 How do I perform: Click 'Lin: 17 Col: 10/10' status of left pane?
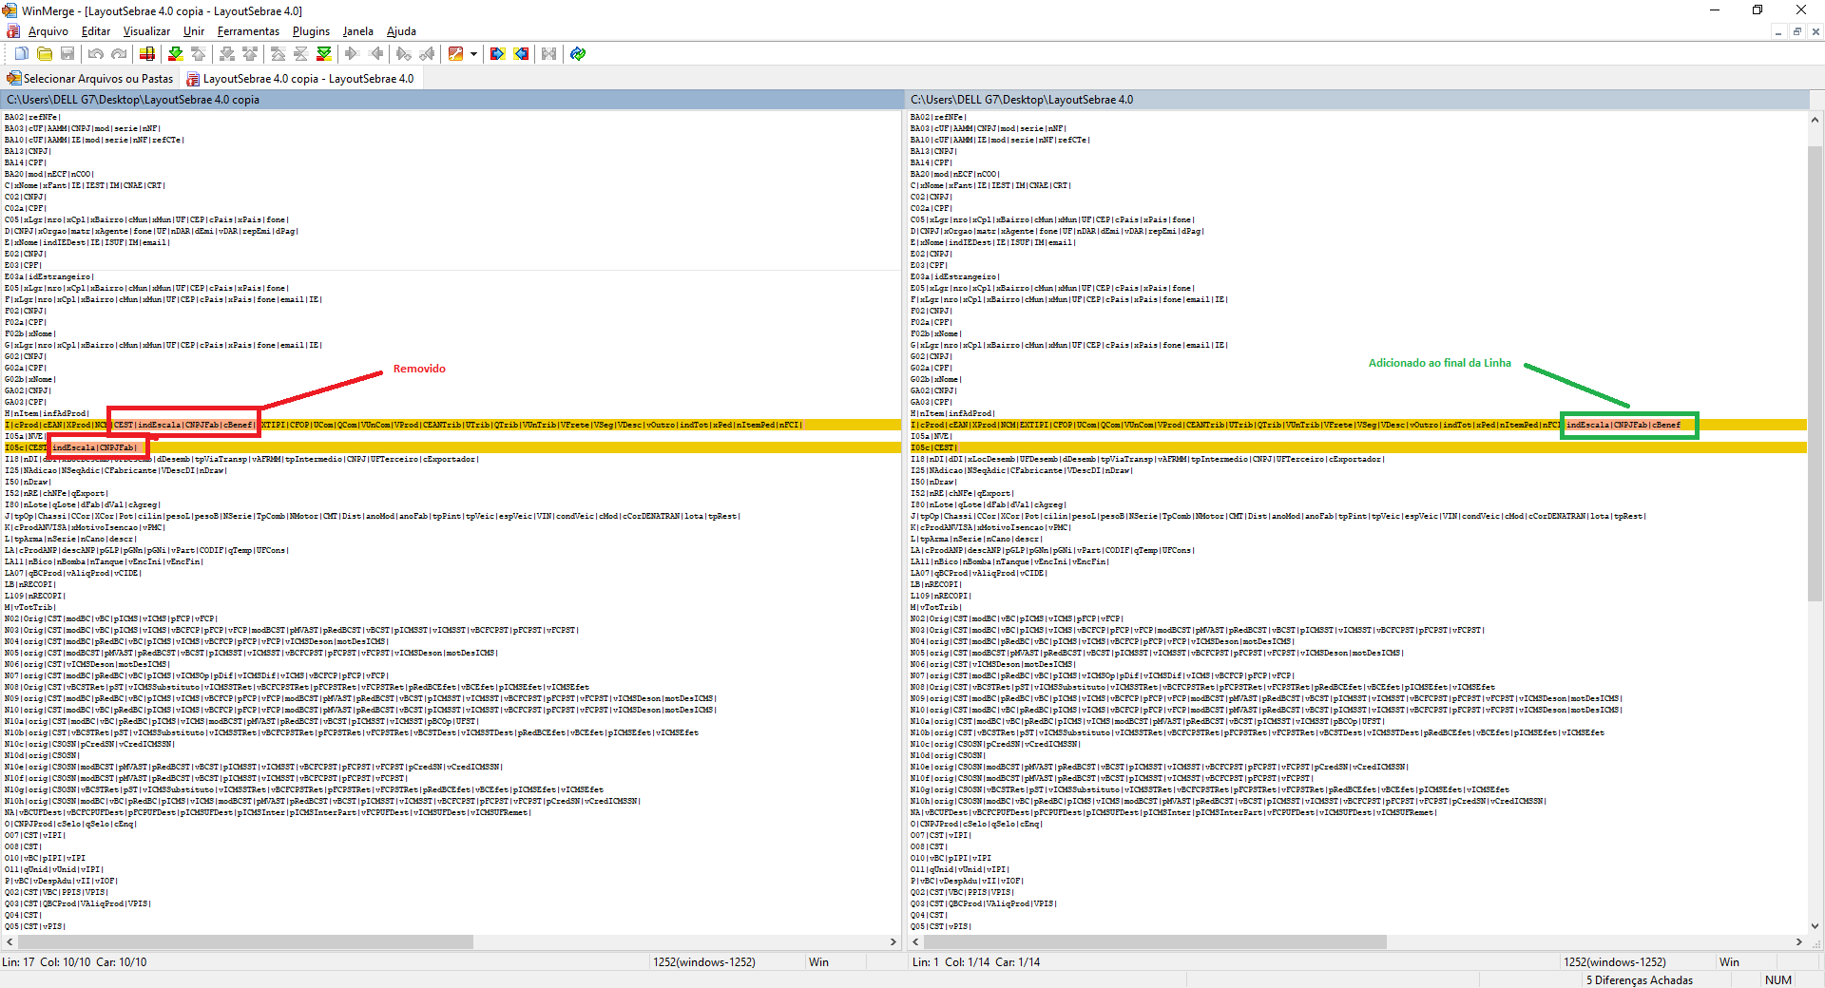[x=74, y=961]
